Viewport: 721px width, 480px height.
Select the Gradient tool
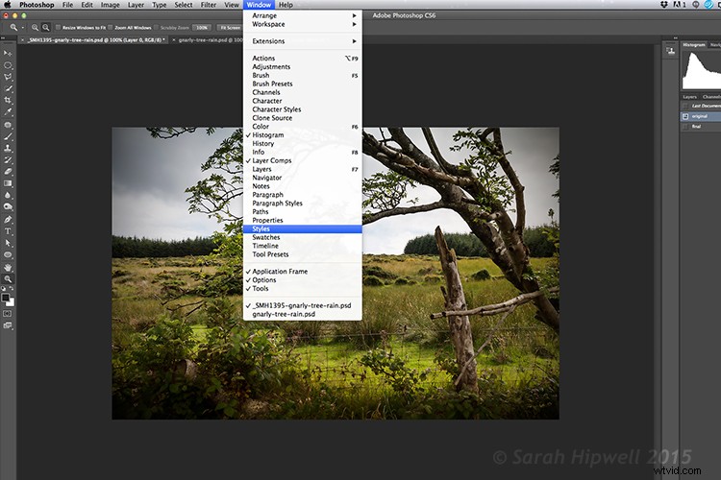click(8, 183)
